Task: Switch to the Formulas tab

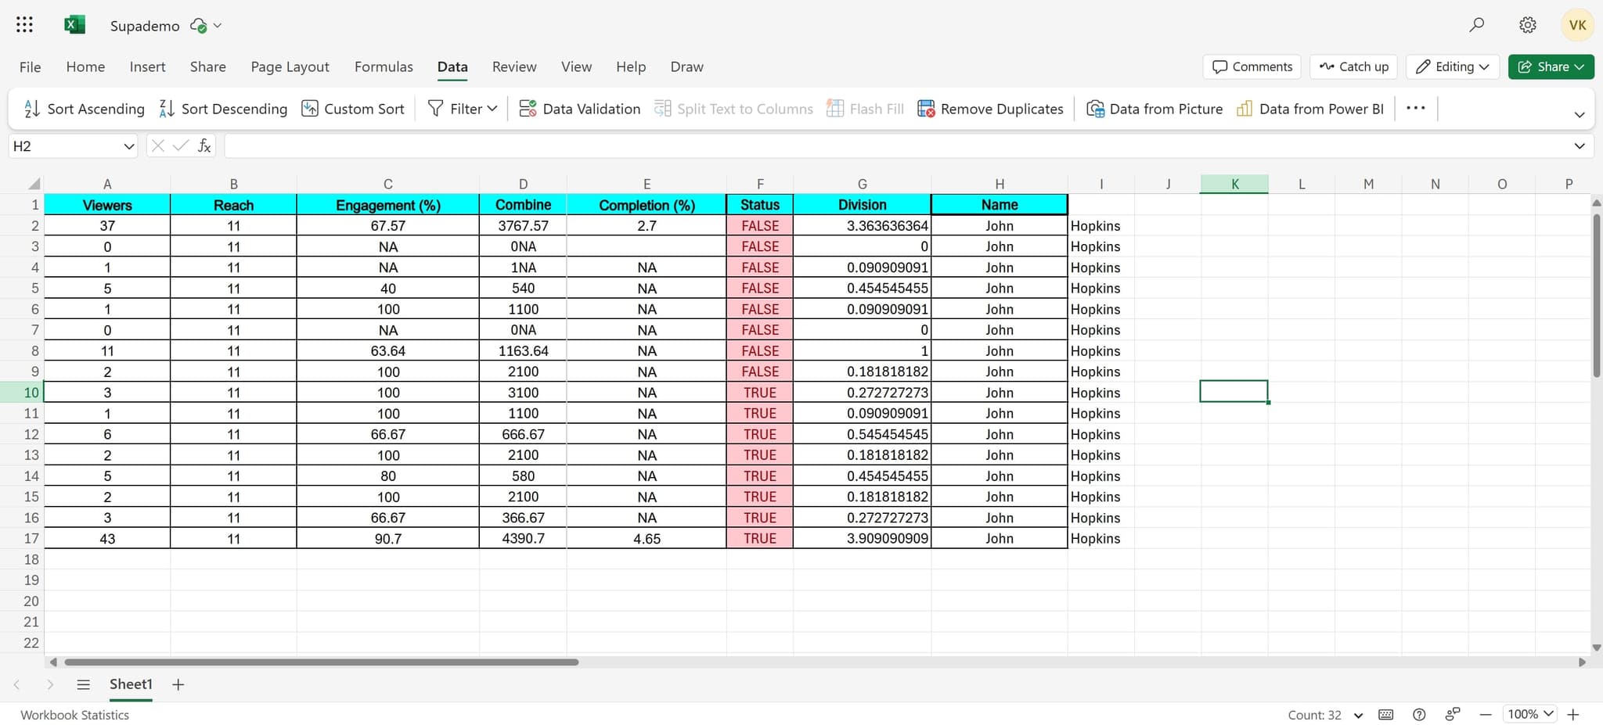Action: click(384, 66)
